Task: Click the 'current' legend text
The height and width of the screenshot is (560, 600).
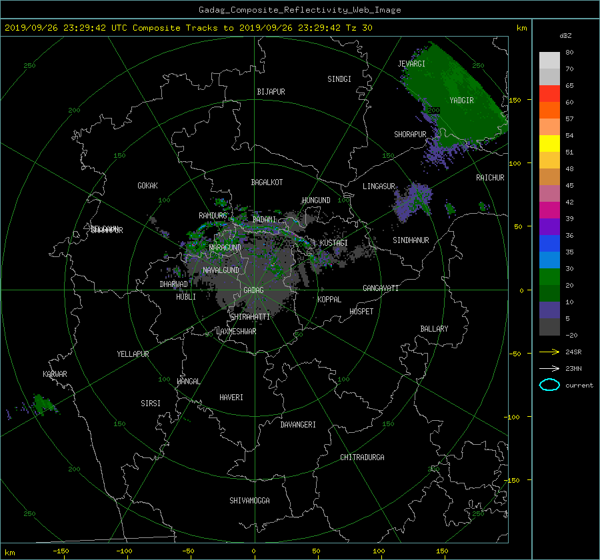Action: coord(579,386)
